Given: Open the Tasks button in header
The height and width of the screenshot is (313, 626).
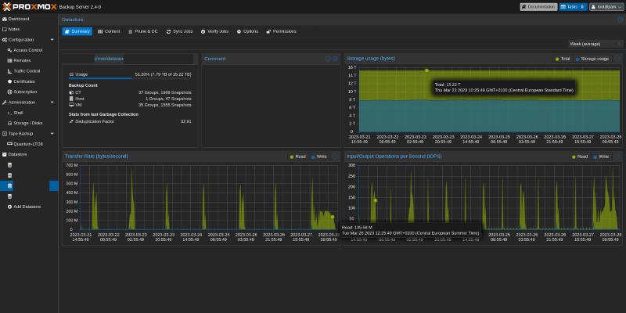Looking at the screenshot, I should [x=572, y=6].
